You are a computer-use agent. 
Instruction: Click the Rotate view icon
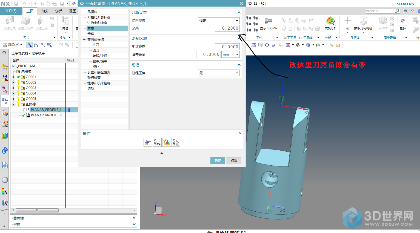click(267, 45)
